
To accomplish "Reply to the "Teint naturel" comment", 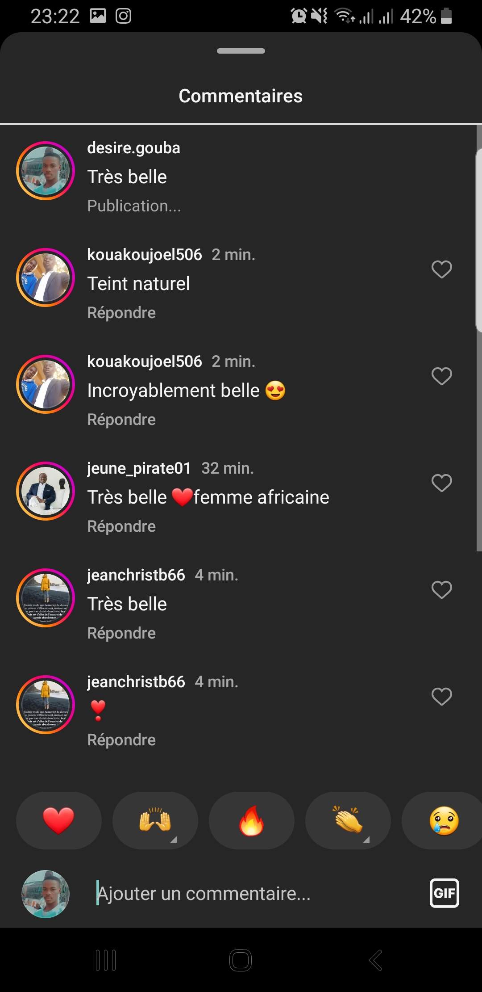I will tap(121, 313).
